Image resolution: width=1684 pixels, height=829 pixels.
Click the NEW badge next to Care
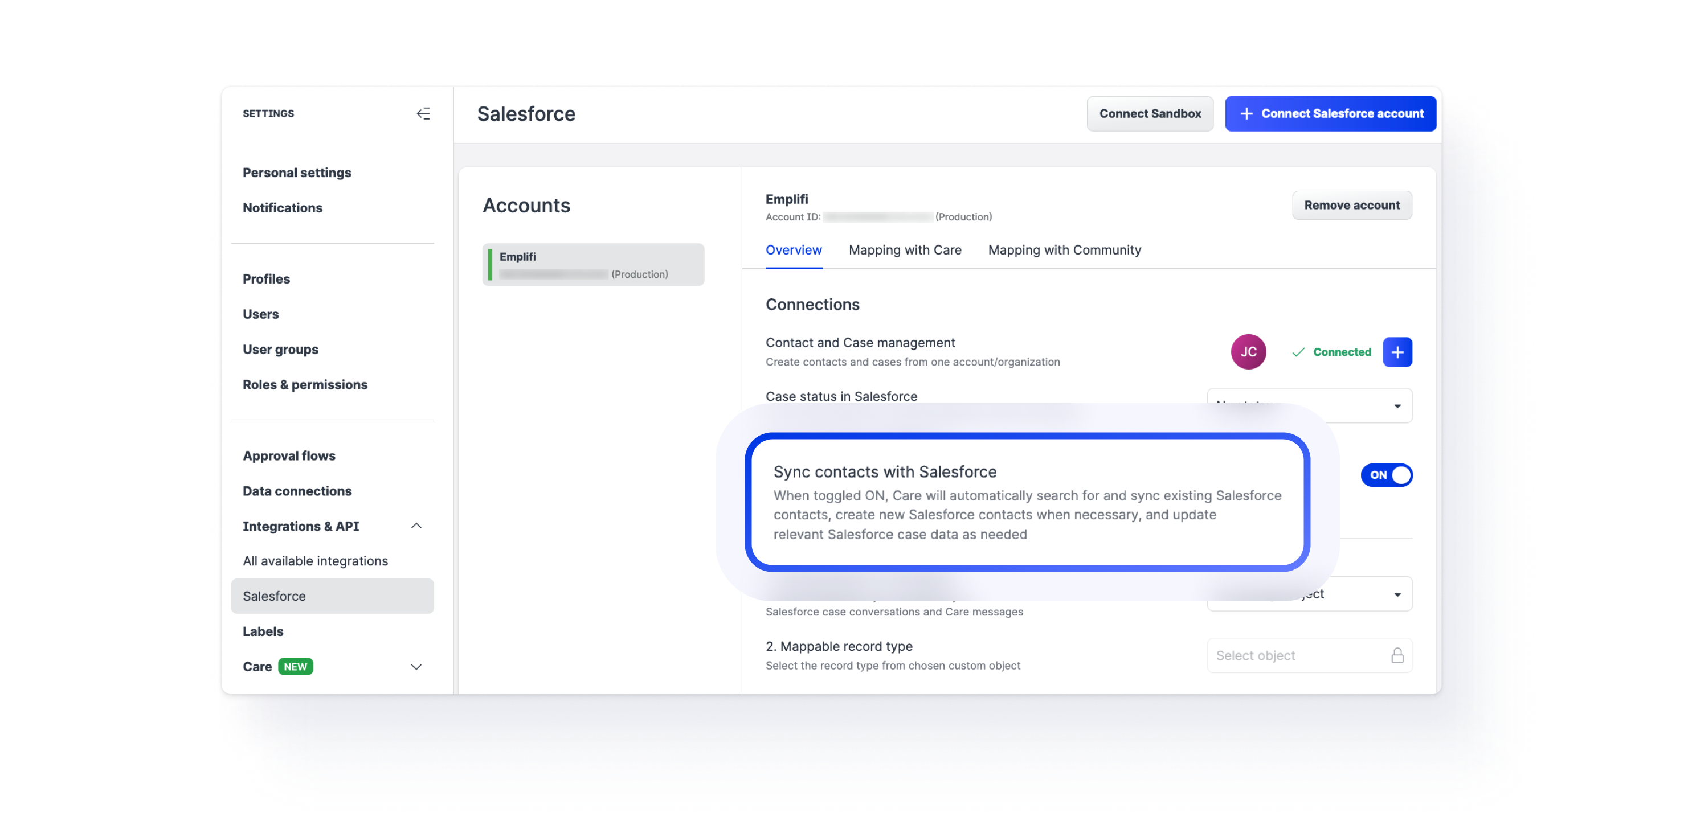(x=296, y=666)
